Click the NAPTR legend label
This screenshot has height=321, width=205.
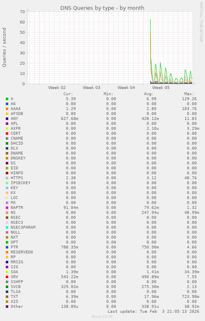click(x=17, y=208)
